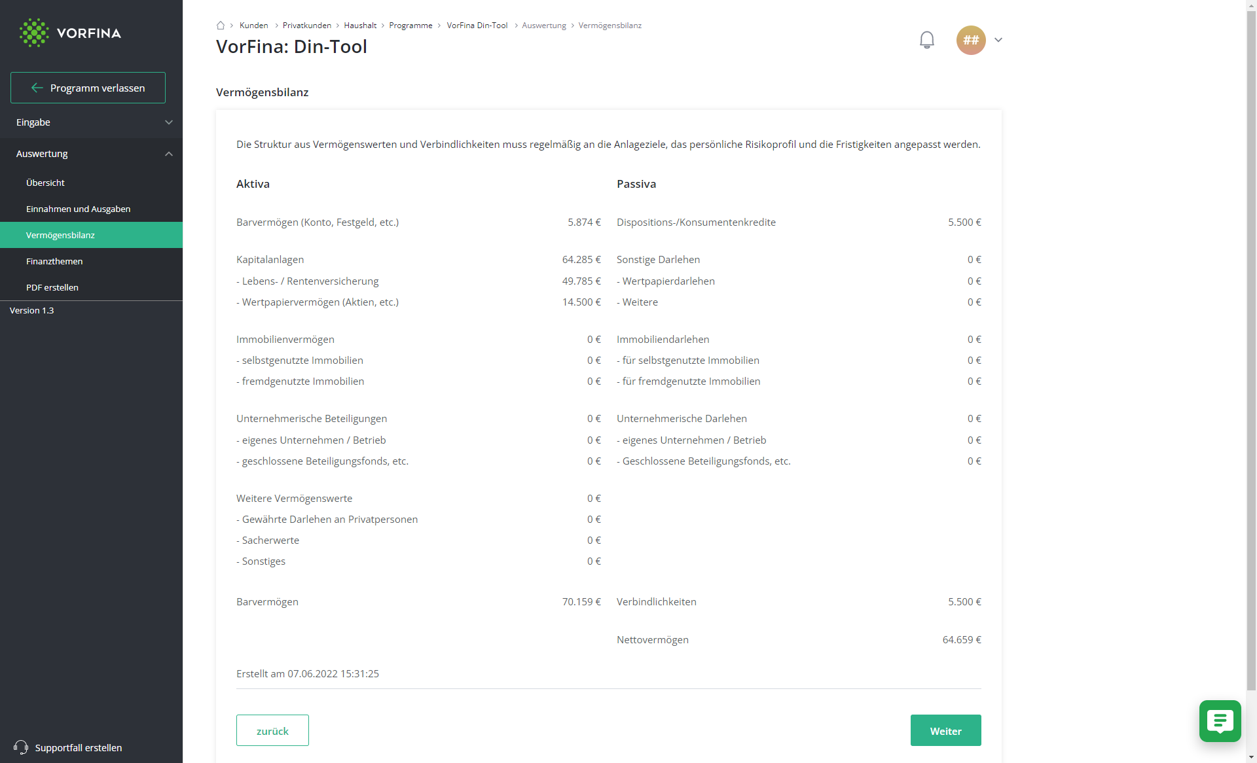1257x763 pixels.
Task: Collapse the Auswertung section
Action: click(92, 154)
